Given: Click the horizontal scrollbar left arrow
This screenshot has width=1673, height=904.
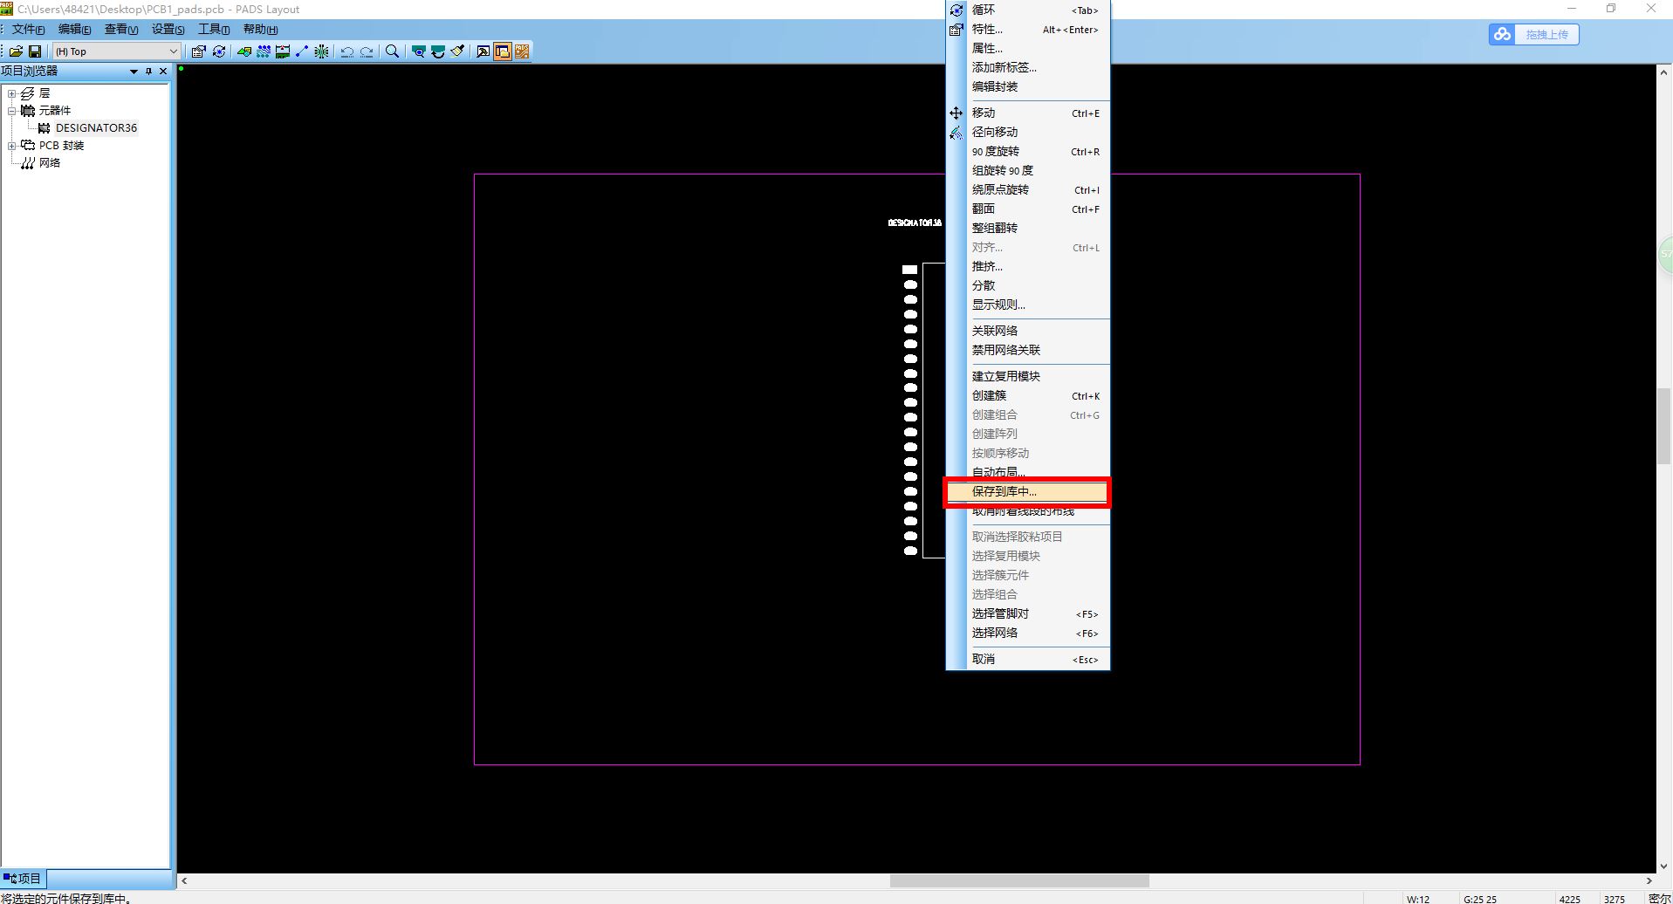Looking at the screenshot, I should (x=184, y=881).
